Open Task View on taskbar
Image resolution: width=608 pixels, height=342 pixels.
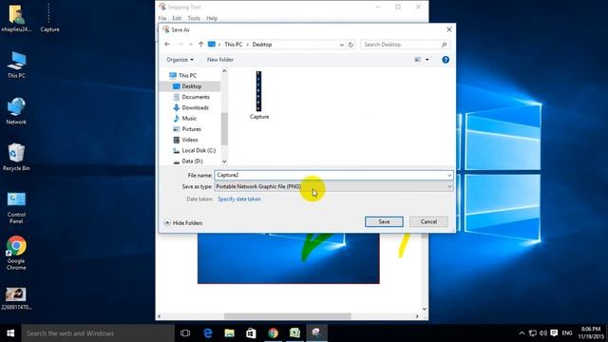185,333
